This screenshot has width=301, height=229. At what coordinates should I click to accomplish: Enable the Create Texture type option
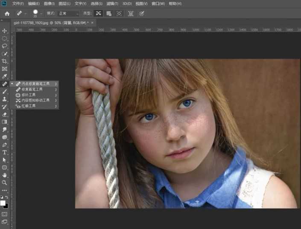109,14
